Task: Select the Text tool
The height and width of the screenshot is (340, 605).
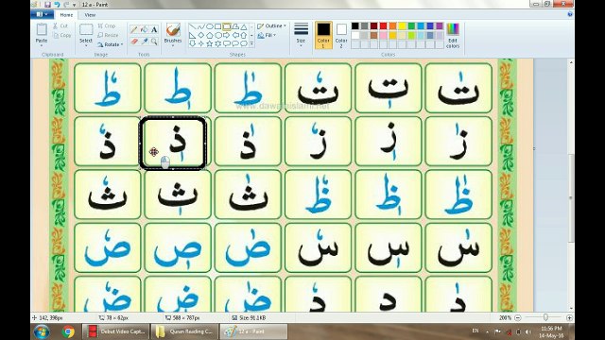Action: (154, 29)
